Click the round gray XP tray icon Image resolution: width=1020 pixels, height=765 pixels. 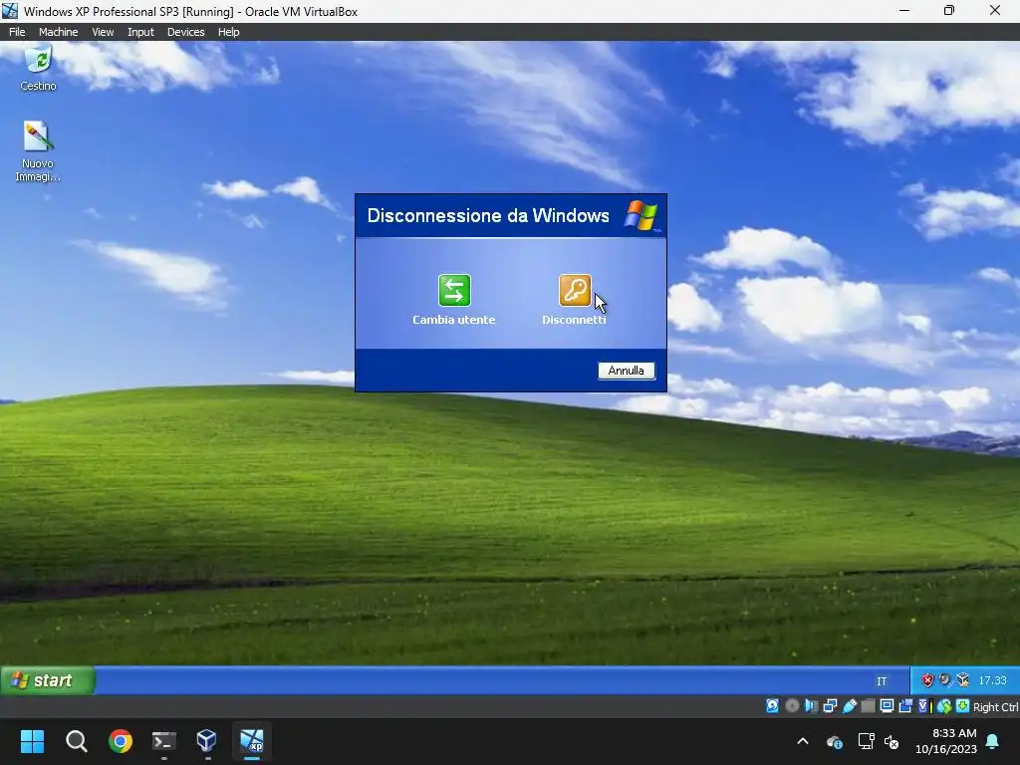pos(944,680)
